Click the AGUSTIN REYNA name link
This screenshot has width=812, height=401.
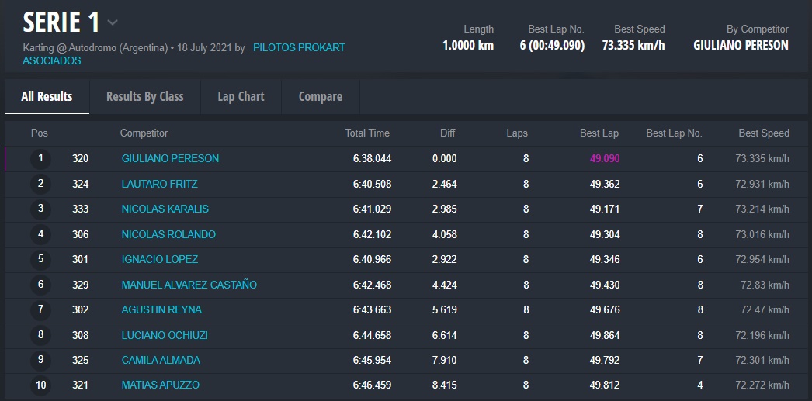[161, 309]
